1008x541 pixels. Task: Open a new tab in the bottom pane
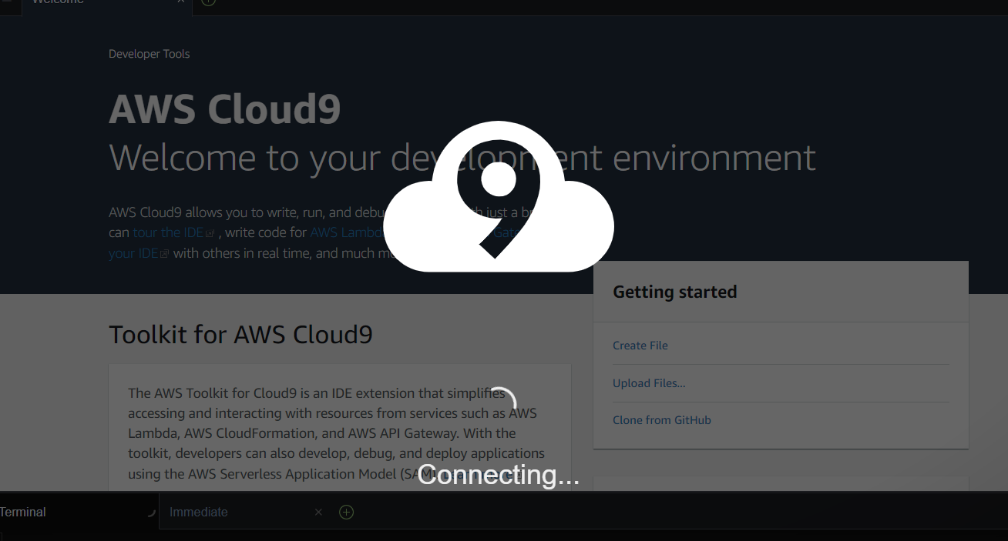click(347, 513)
